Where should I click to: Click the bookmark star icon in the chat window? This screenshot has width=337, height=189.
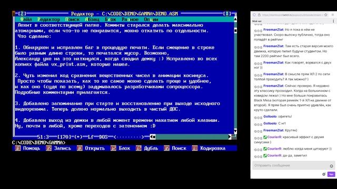pos(326,15)
